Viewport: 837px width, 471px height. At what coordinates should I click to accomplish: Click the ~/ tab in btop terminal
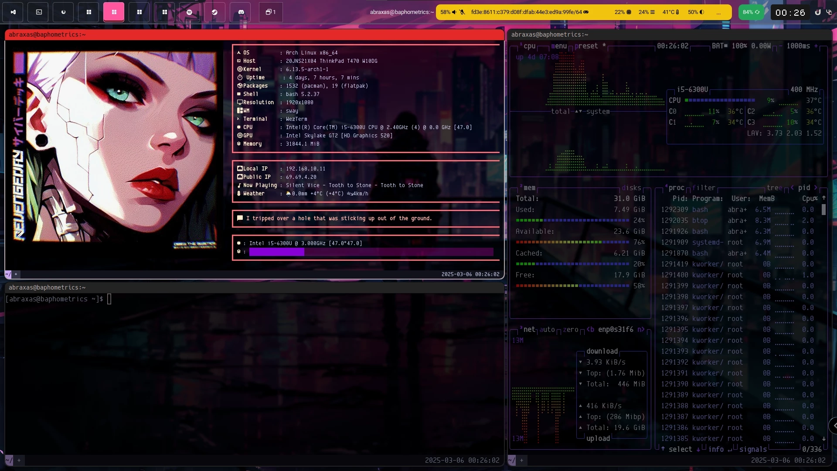(512, 460)
